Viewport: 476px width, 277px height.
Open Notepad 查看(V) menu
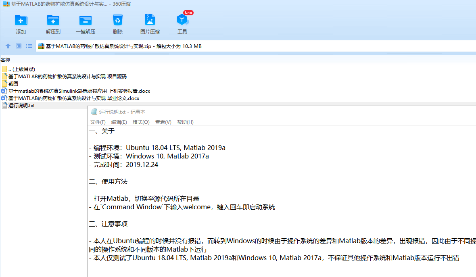(x=163, y=122)
